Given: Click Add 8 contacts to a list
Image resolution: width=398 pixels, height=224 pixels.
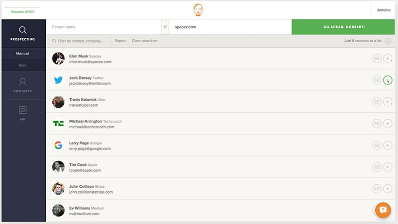Looking at the screenshot, I should 363,41.
